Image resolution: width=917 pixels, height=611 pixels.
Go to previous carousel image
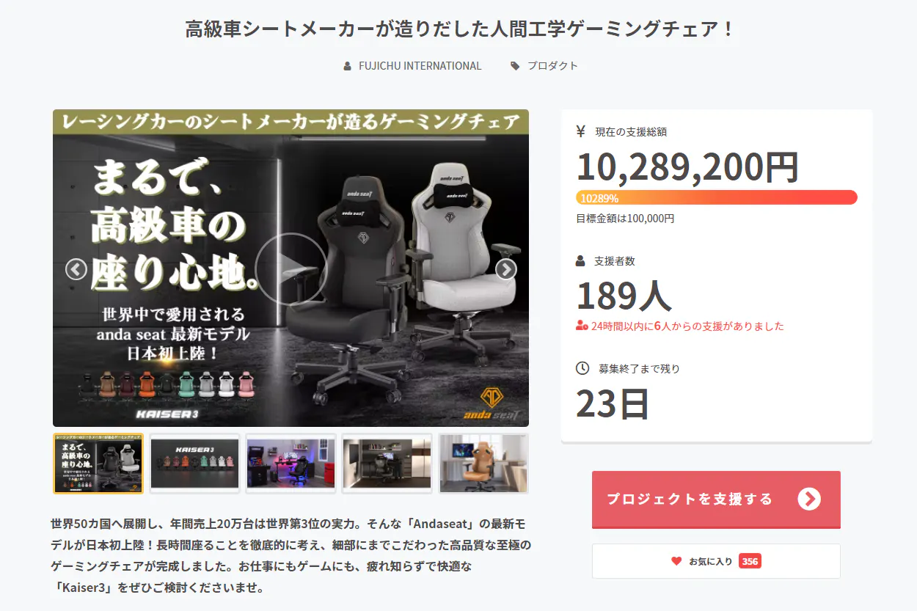pos(76,269)
